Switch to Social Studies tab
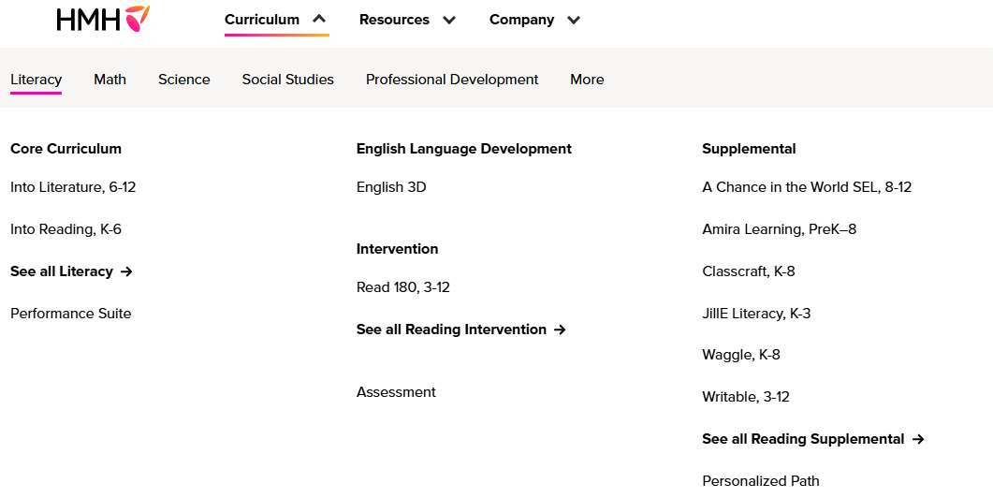The height and width of the screenshot is (498, 993). pyautogui.click(x=287, y=80)
